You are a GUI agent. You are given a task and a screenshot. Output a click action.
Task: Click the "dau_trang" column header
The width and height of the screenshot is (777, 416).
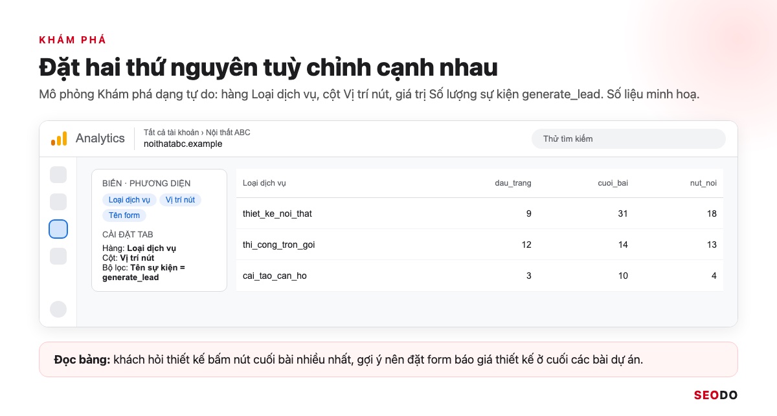(513, 183)
